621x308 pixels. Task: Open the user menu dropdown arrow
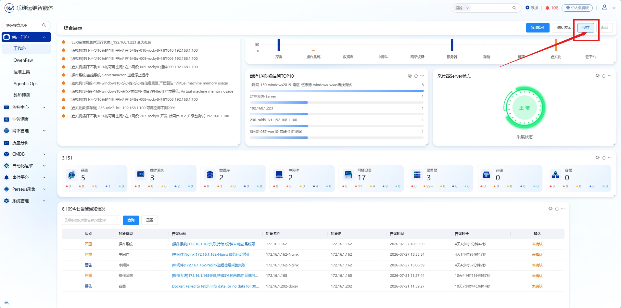point(614,8)
